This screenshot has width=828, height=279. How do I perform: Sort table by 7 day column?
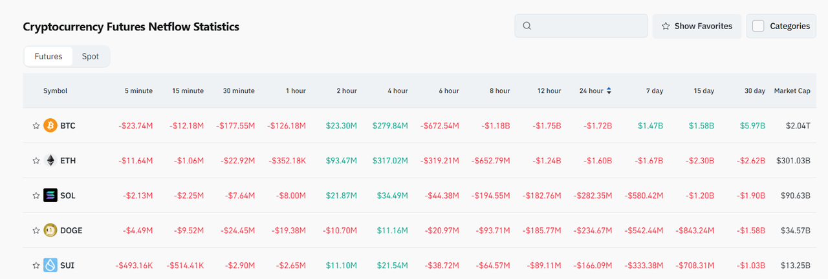click(655, 91)
